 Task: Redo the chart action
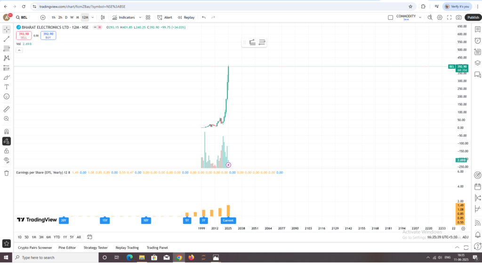click(x=213, y=17)
